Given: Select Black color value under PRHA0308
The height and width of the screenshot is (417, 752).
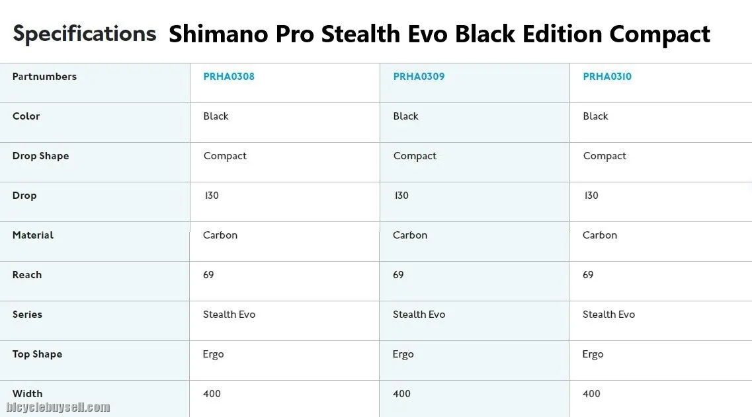Looking at the screenshot, I should (216, 116).
